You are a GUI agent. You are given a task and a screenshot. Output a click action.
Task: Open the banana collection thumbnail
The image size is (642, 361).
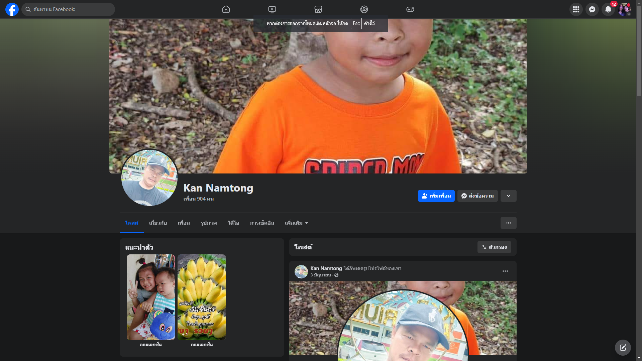pos(202,297)
